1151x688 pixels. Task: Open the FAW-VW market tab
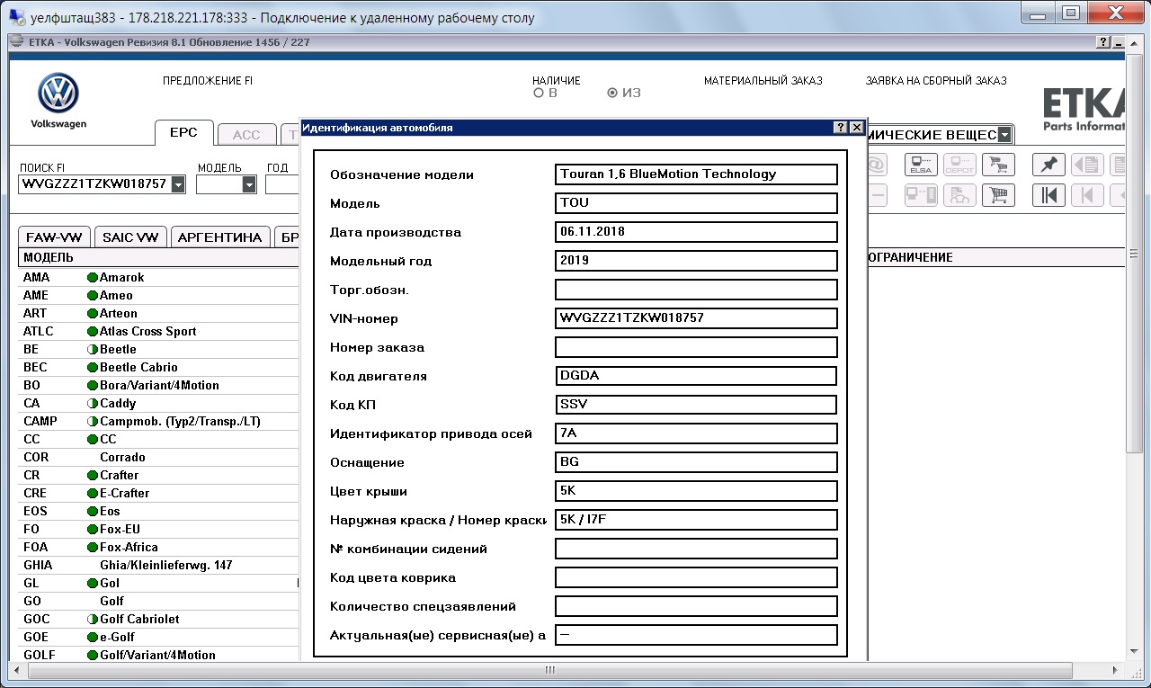click(54, 237)
